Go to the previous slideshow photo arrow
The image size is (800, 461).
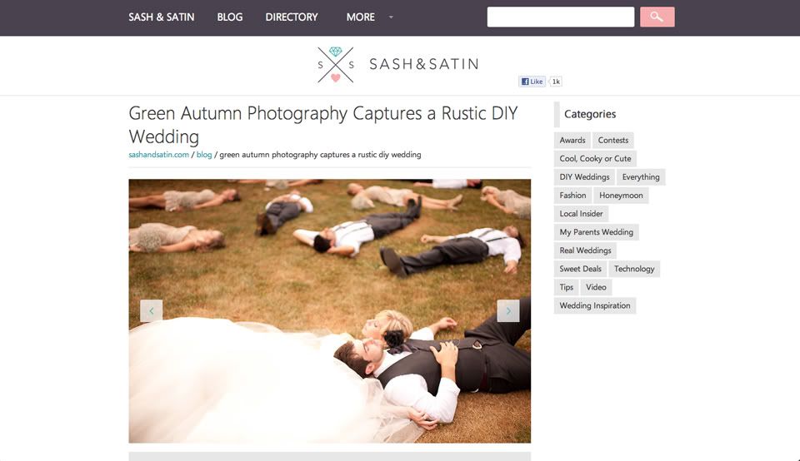[151, 310]
